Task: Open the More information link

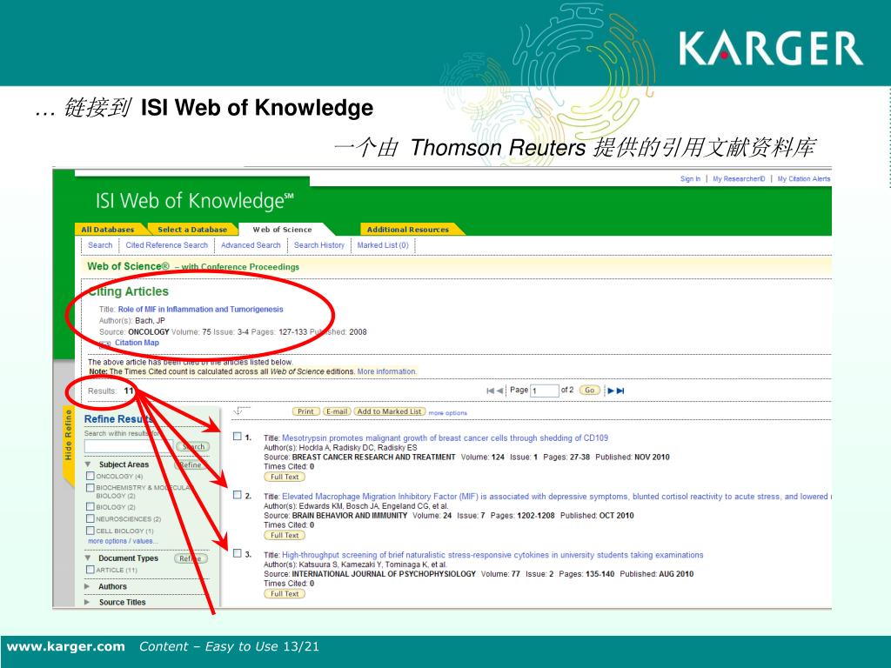Action: [386, 371]
